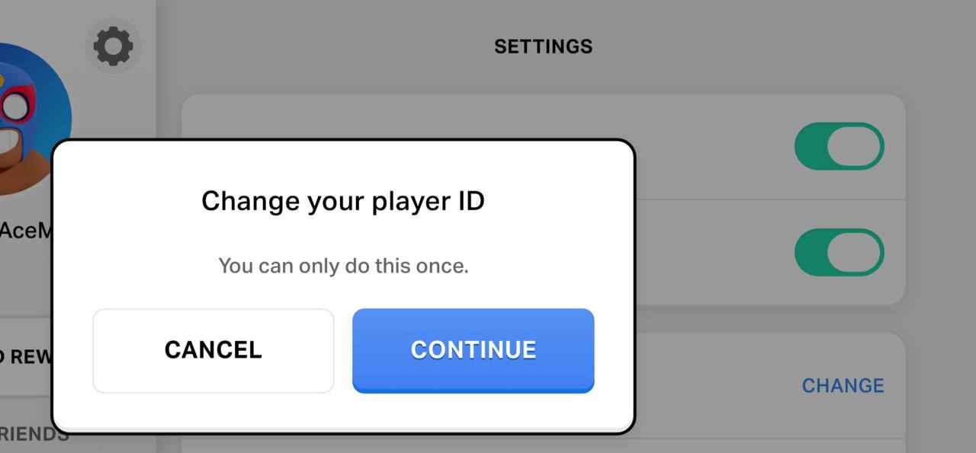Toggle the first green switch in Settings
The height and width of the screenshot is (453, 976).
coord(839,146)
